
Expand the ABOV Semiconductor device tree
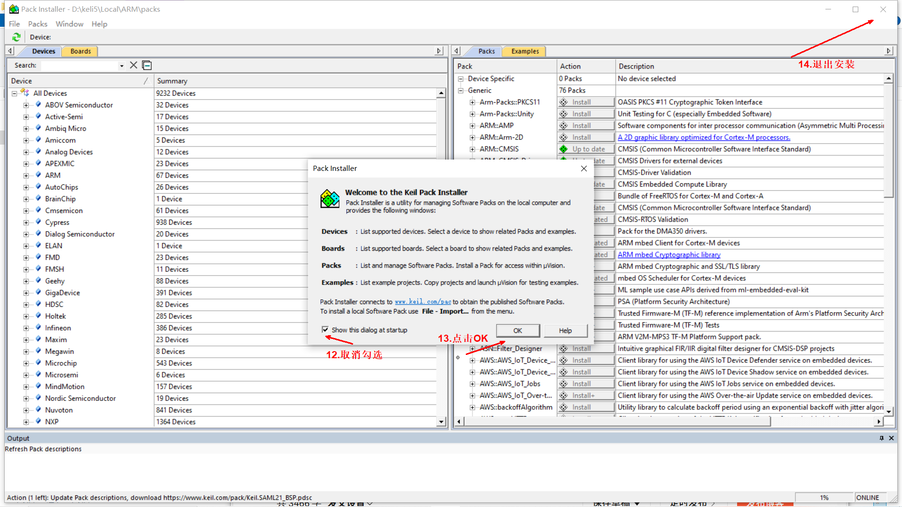pyautogui.click(x=26, y=105)
